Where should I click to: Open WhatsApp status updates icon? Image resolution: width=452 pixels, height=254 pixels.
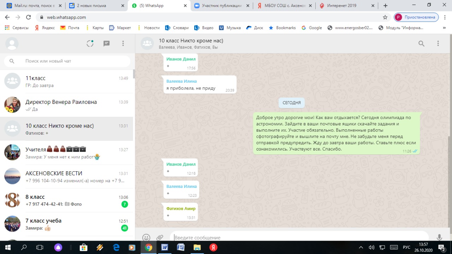coord(90,43)
